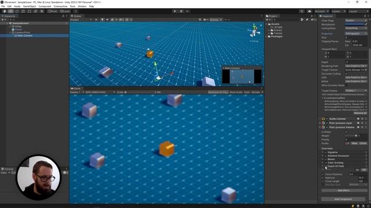Click the Background color eyedropper icon
This screenshot has height=208, width=371.
click(x=366, y=24)
